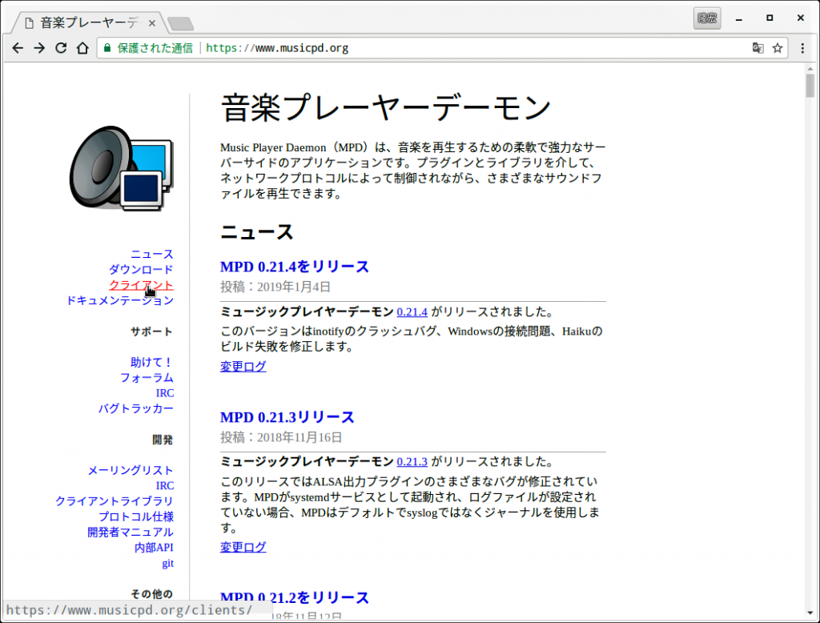Screen dimensions: 820x623
Task: Open the MPD 0.21.4をリリース headline
Action: tap(295, 267)
